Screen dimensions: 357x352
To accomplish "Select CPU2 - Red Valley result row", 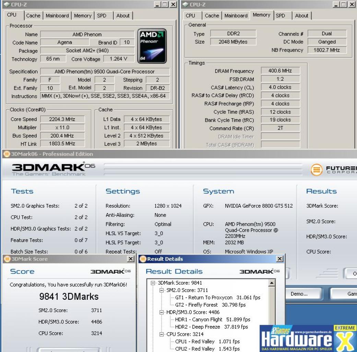I will click(x=207, y=349).
